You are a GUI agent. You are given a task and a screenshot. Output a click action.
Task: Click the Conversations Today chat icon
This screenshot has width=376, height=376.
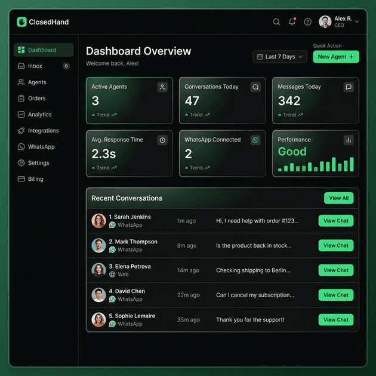[255, 87]
